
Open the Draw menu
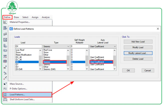16,17
